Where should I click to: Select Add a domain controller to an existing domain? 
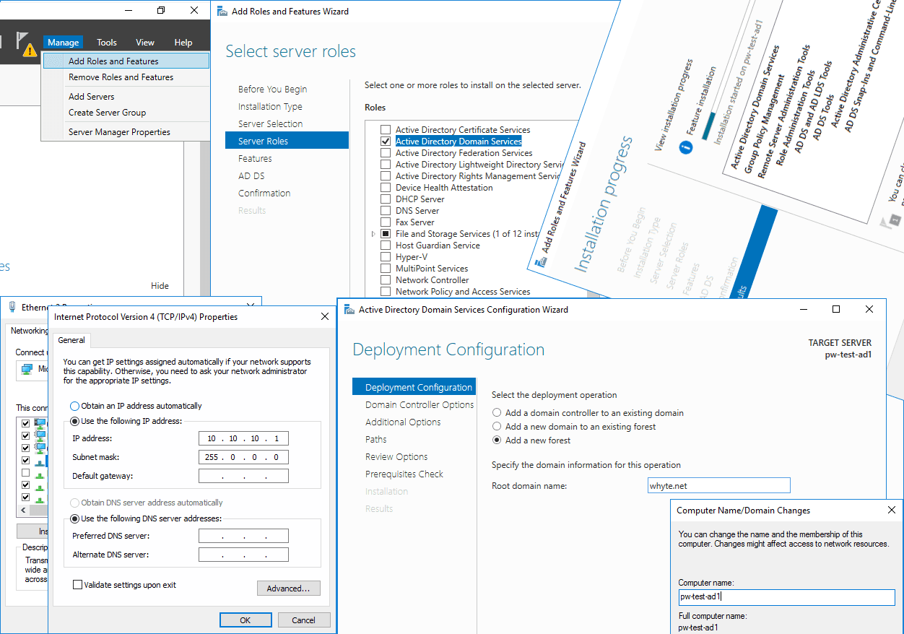(x=497, y=413)
